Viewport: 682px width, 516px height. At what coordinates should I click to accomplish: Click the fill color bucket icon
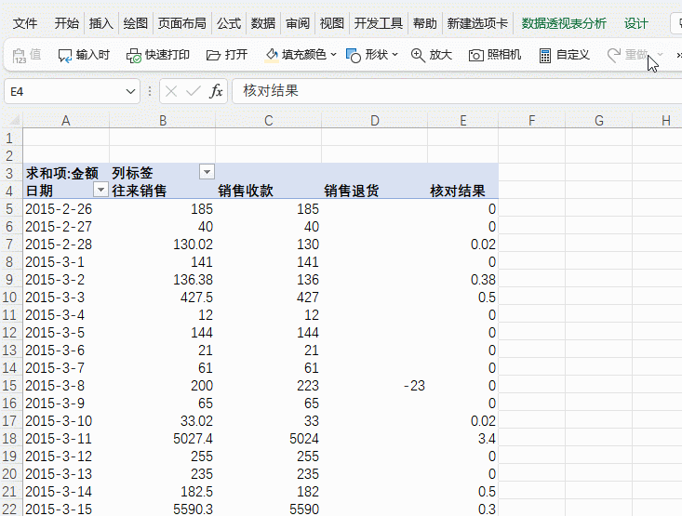[x=272, y=55]
